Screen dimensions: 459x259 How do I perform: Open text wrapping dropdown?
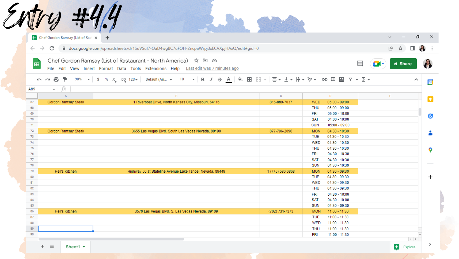(x=300, y=80)
